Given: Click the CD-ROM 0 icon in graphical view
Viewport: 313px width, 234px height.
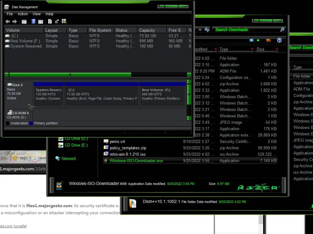Looking at the screenshot, I should click(10, 113).
